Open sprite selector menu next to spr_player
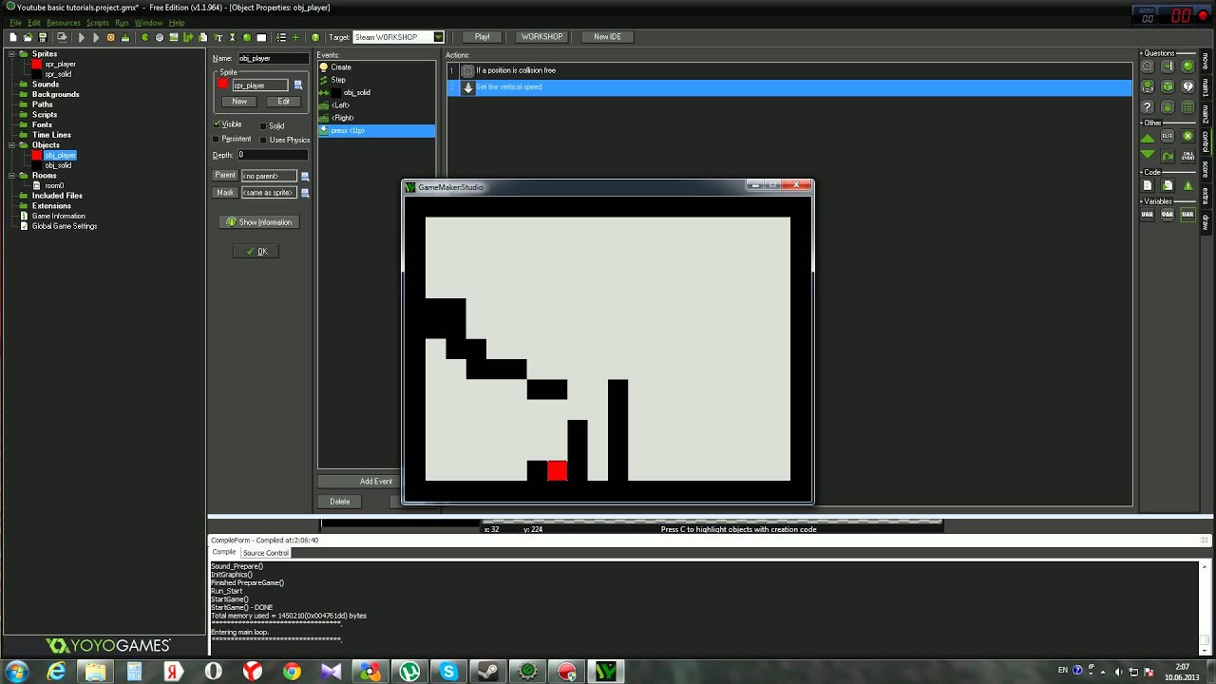Image resolution: width=1216 pixels, height=684 pixels. [297, 85]
